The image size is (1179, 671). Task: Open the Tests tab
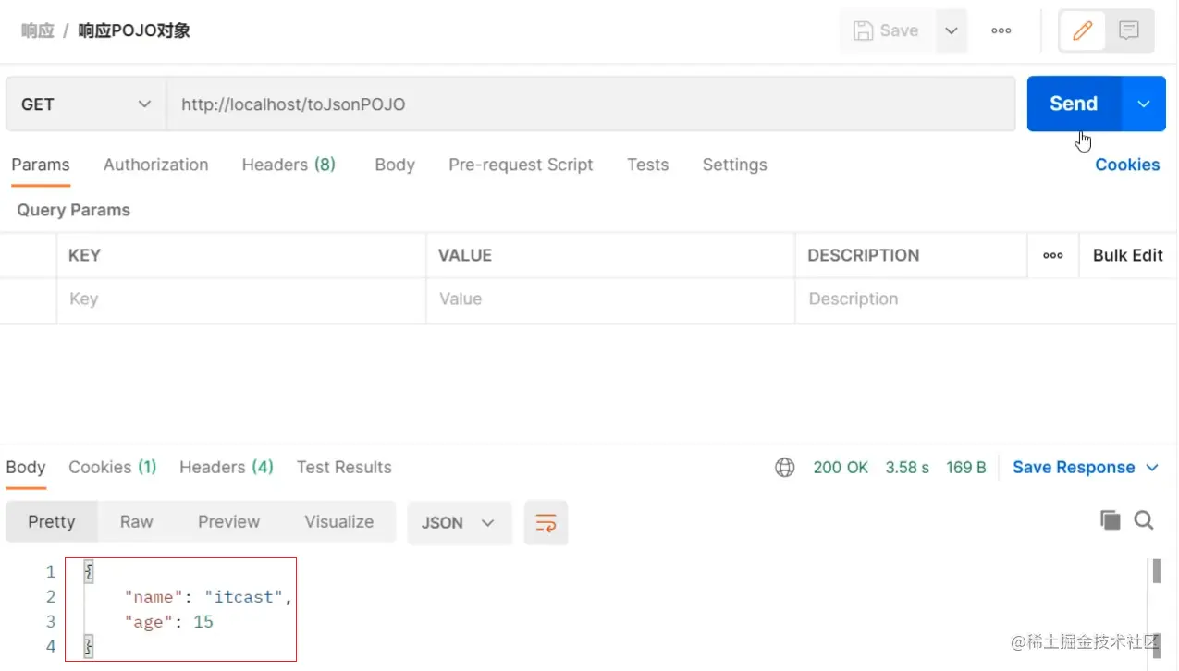647,165
